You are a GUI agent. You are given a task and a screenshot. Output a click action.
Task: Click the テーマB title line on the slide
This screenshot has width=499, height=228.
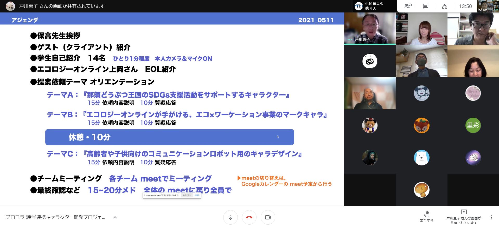point(187,115)
